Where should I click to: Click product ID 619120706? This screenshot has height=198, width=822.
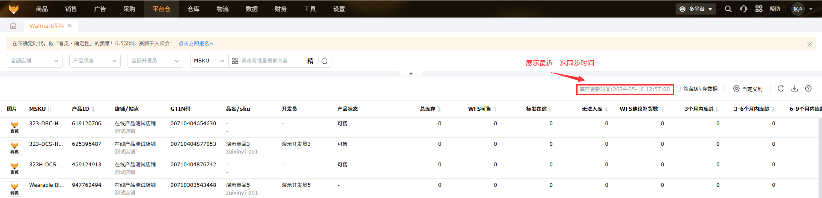click(x=86, y=124)
